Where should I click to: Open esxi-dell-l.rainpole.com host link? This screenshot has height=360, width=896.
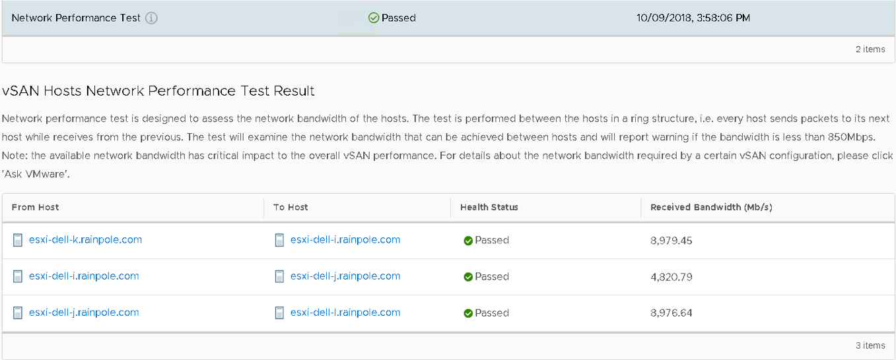tap(345, 313)
